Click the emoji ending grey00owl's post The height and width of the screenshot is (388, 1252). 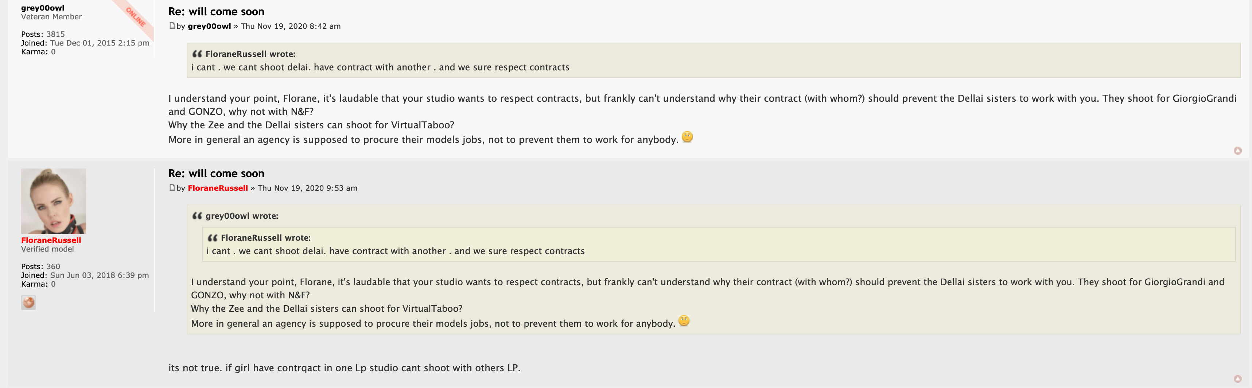pos(687,137)
